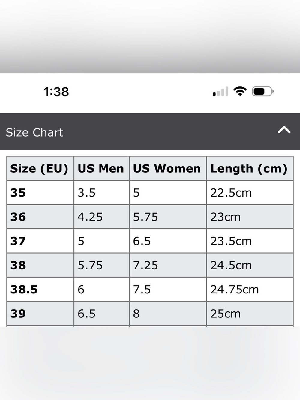Click the EU size 36 row cell
This screenshot has width=300, height=400.
(40, 217)
